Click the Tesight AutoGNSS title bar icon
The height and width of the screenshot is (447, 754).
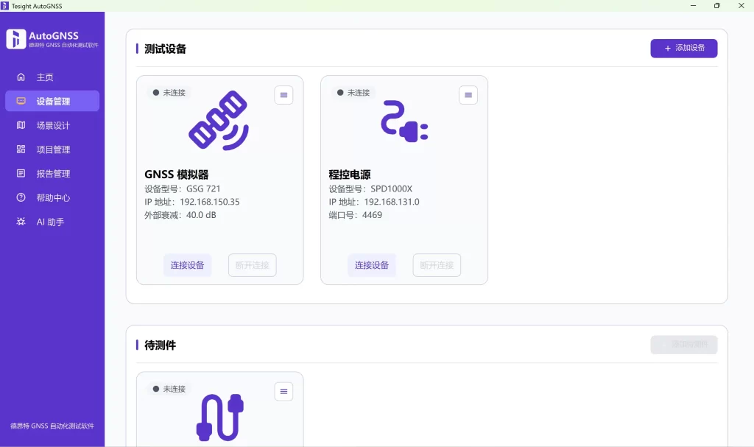pos(5,6)
